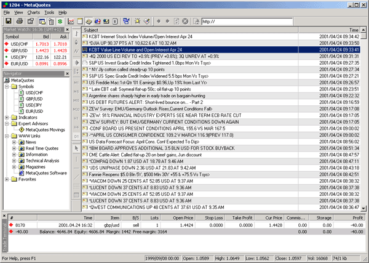Click the browser Back arrow icon

pos(159,22)
